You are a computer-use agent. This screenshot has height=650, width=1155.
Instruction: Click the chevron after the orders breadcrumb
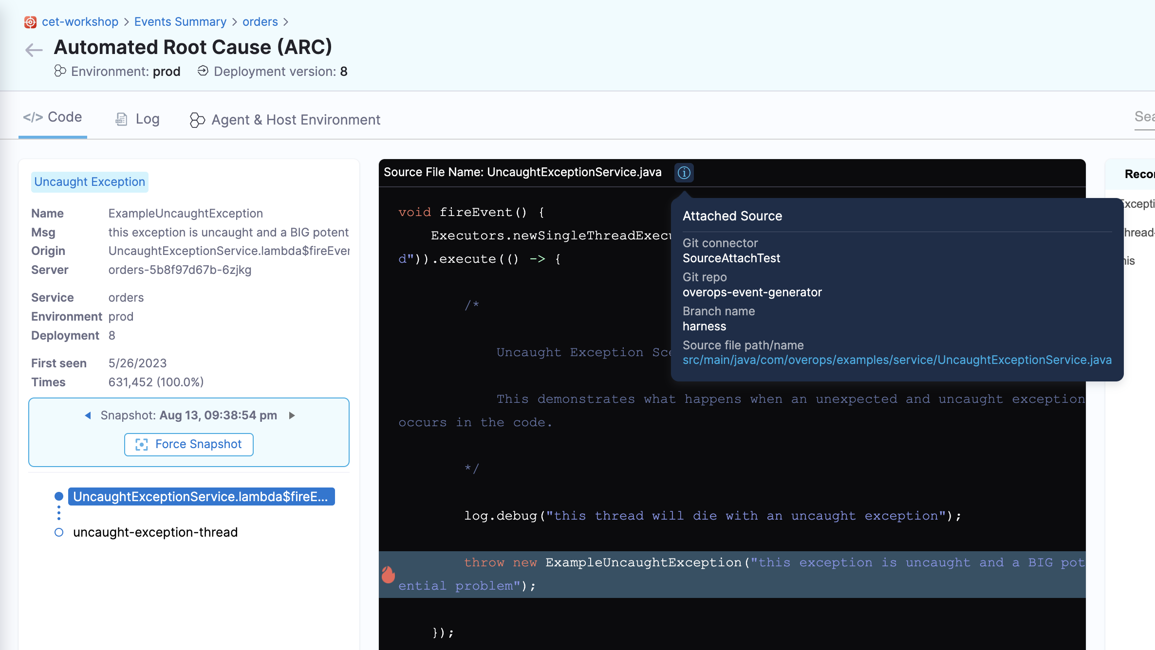(x=286, y=22)
